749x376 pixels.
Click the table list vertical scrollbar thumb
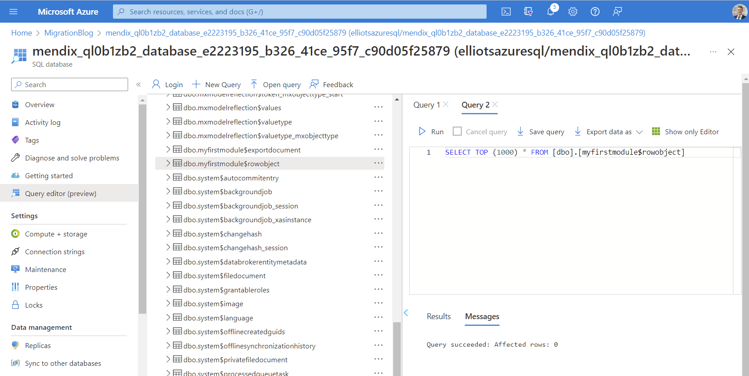tap(397, 349)
